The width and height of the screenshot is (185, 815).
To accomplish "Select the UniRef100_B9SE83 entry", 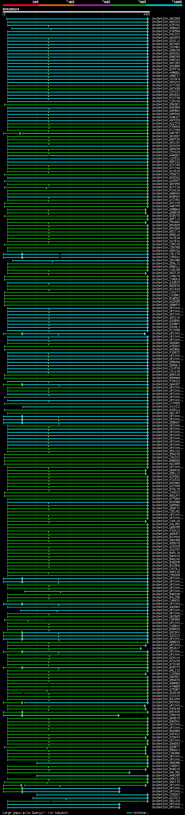I will (166, 95).
